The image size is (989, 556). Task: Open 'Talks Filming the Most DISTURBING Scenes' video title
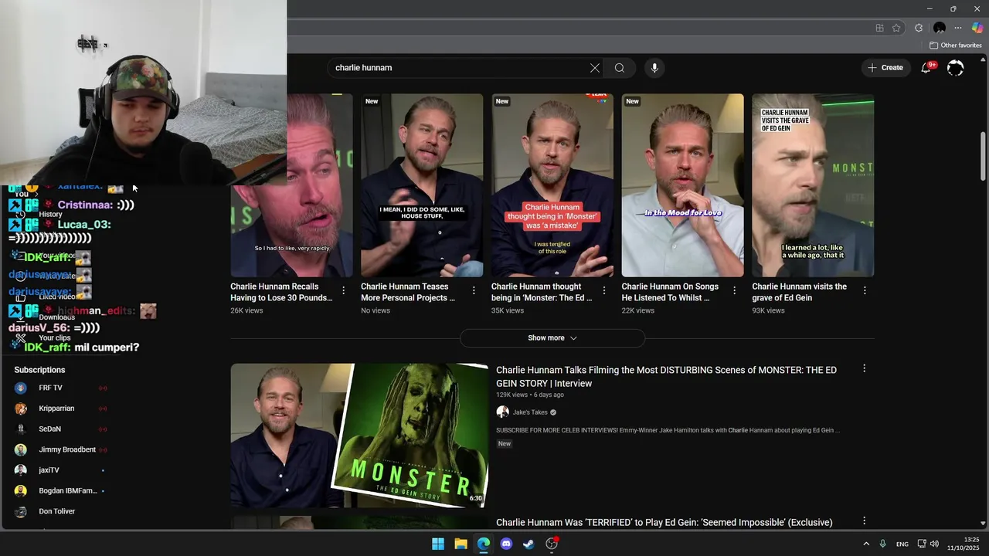pos(666,377)
